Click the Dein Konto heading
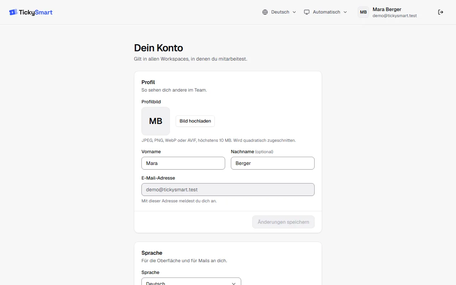This screenshot has width=456, height=285. 159,48
